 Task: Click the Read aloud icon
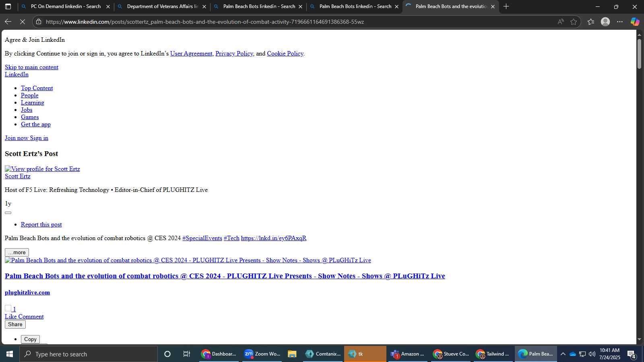(561, 22)
